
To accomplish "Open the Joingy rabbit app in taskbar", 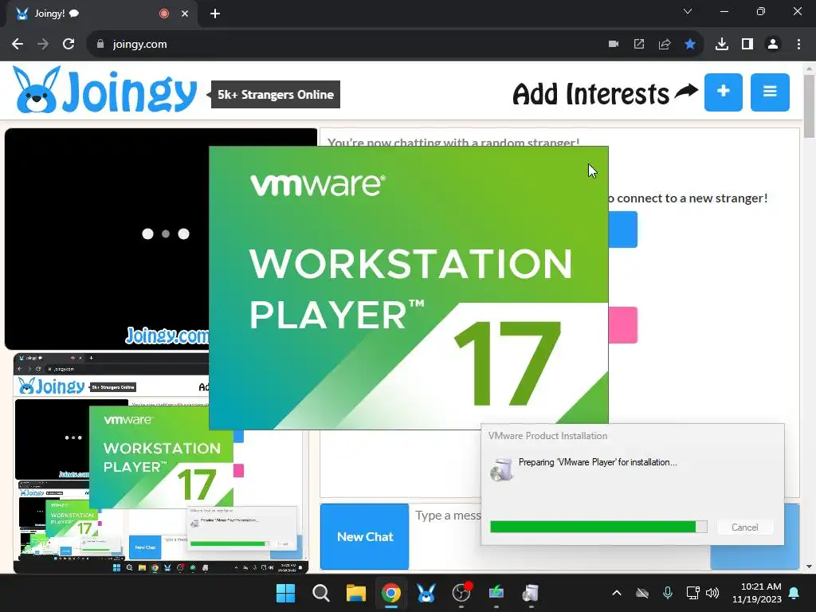I will (x=426, y=593).
